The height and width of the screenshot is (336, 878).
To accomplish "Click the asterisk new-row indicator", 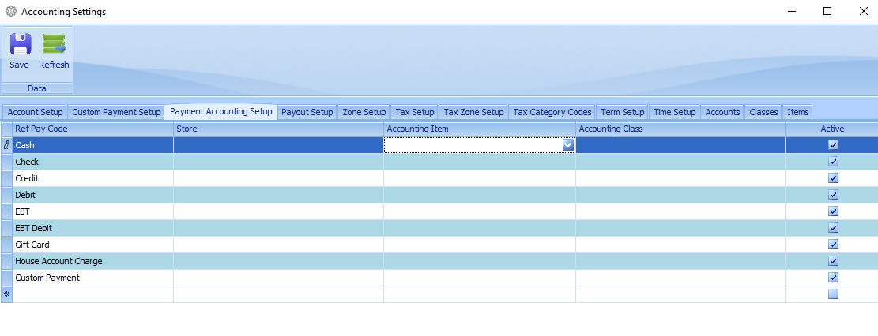I will tap(7, 294).
